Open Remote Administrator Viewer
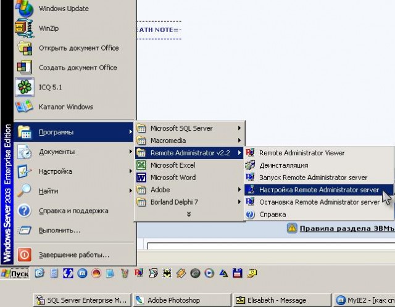This screenshot has width=395, height=307. tap(301, 152)
